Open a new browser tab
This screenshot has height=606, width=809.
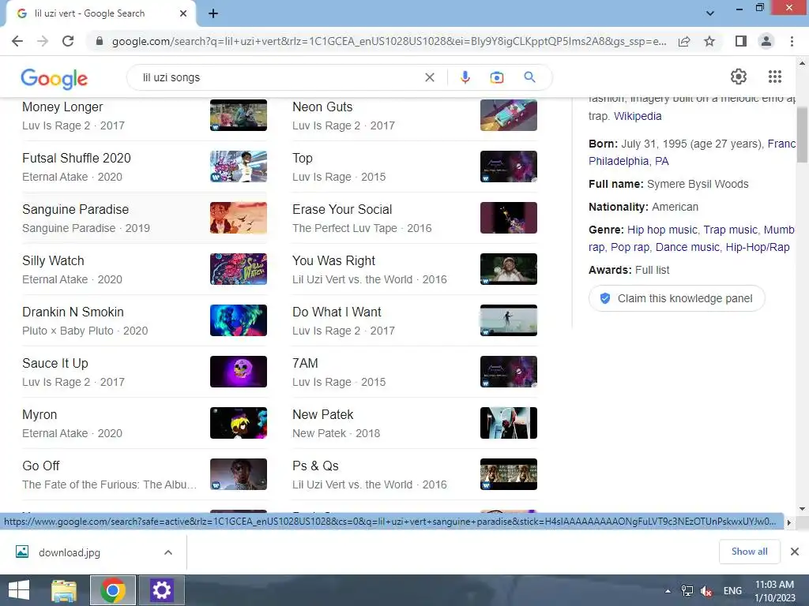[213, 13]
